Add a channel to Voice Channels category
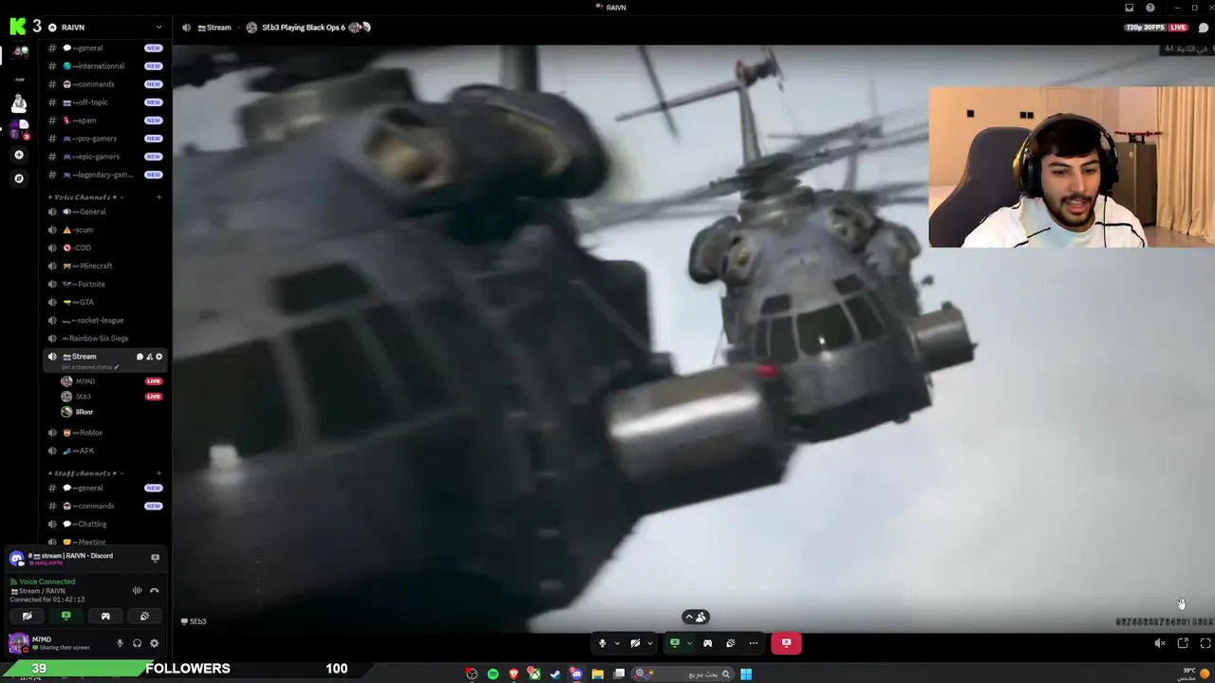Screen dimensions: 1215x683 pyautogui.click(x=159, y=197)
